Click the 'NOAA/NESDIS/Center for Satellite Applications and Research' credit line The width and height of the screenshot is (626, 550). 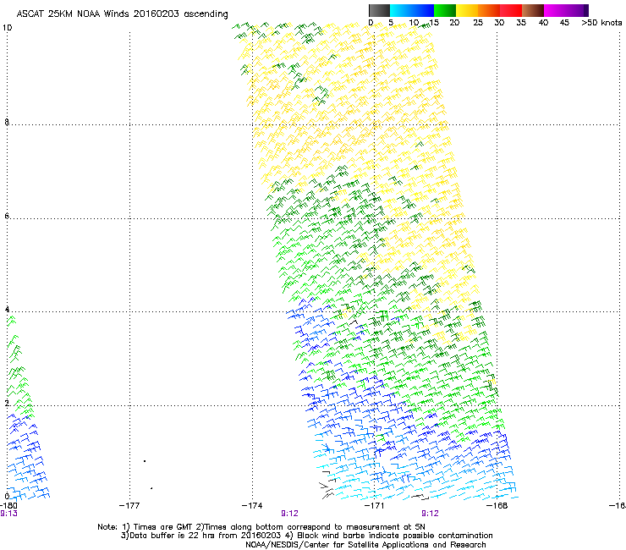point(365,545)
